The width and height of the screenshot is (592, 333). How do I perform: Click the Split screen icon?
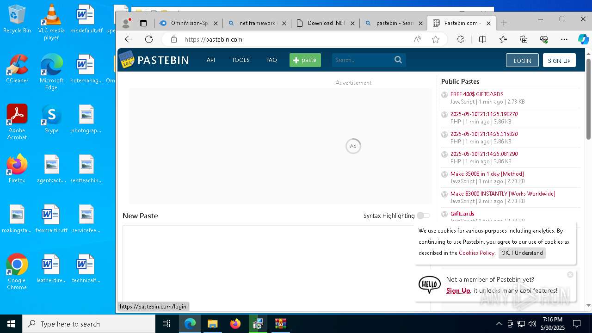pos(482,39)
